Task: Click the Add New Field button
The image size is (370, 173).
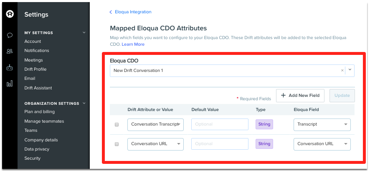Action: click(x=300, y=95)
